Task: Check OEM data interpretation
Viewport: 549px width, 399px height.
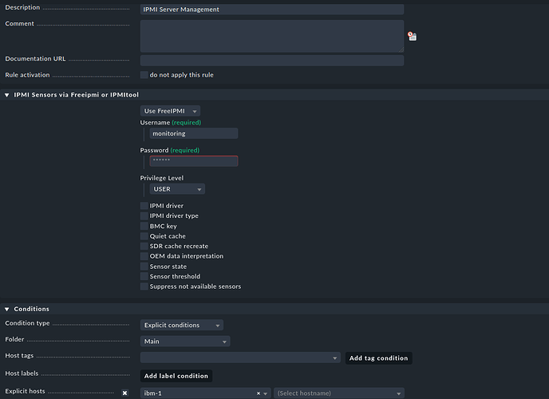Action: pyautogui.click(x=144, y=256)
